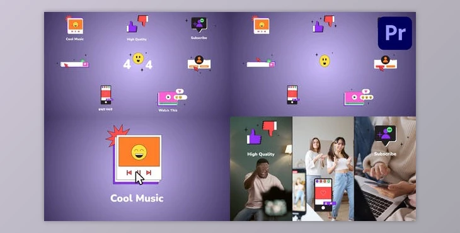The width and height of the screenshot is (460, 233).
Task: Click the "High Quality" text over the man's photo
Action: 261,154
